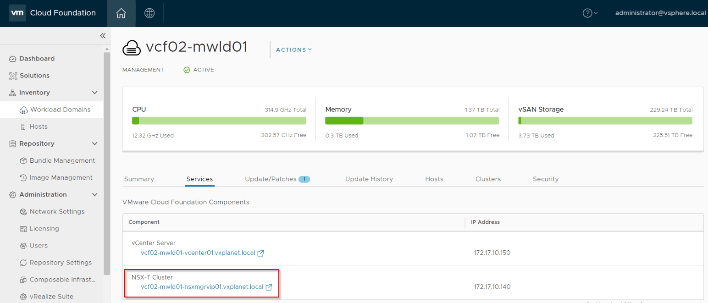The width and height of the screenshot is (708, 303).
Task: Open Repository Settings page
Action: coord(61,263)
